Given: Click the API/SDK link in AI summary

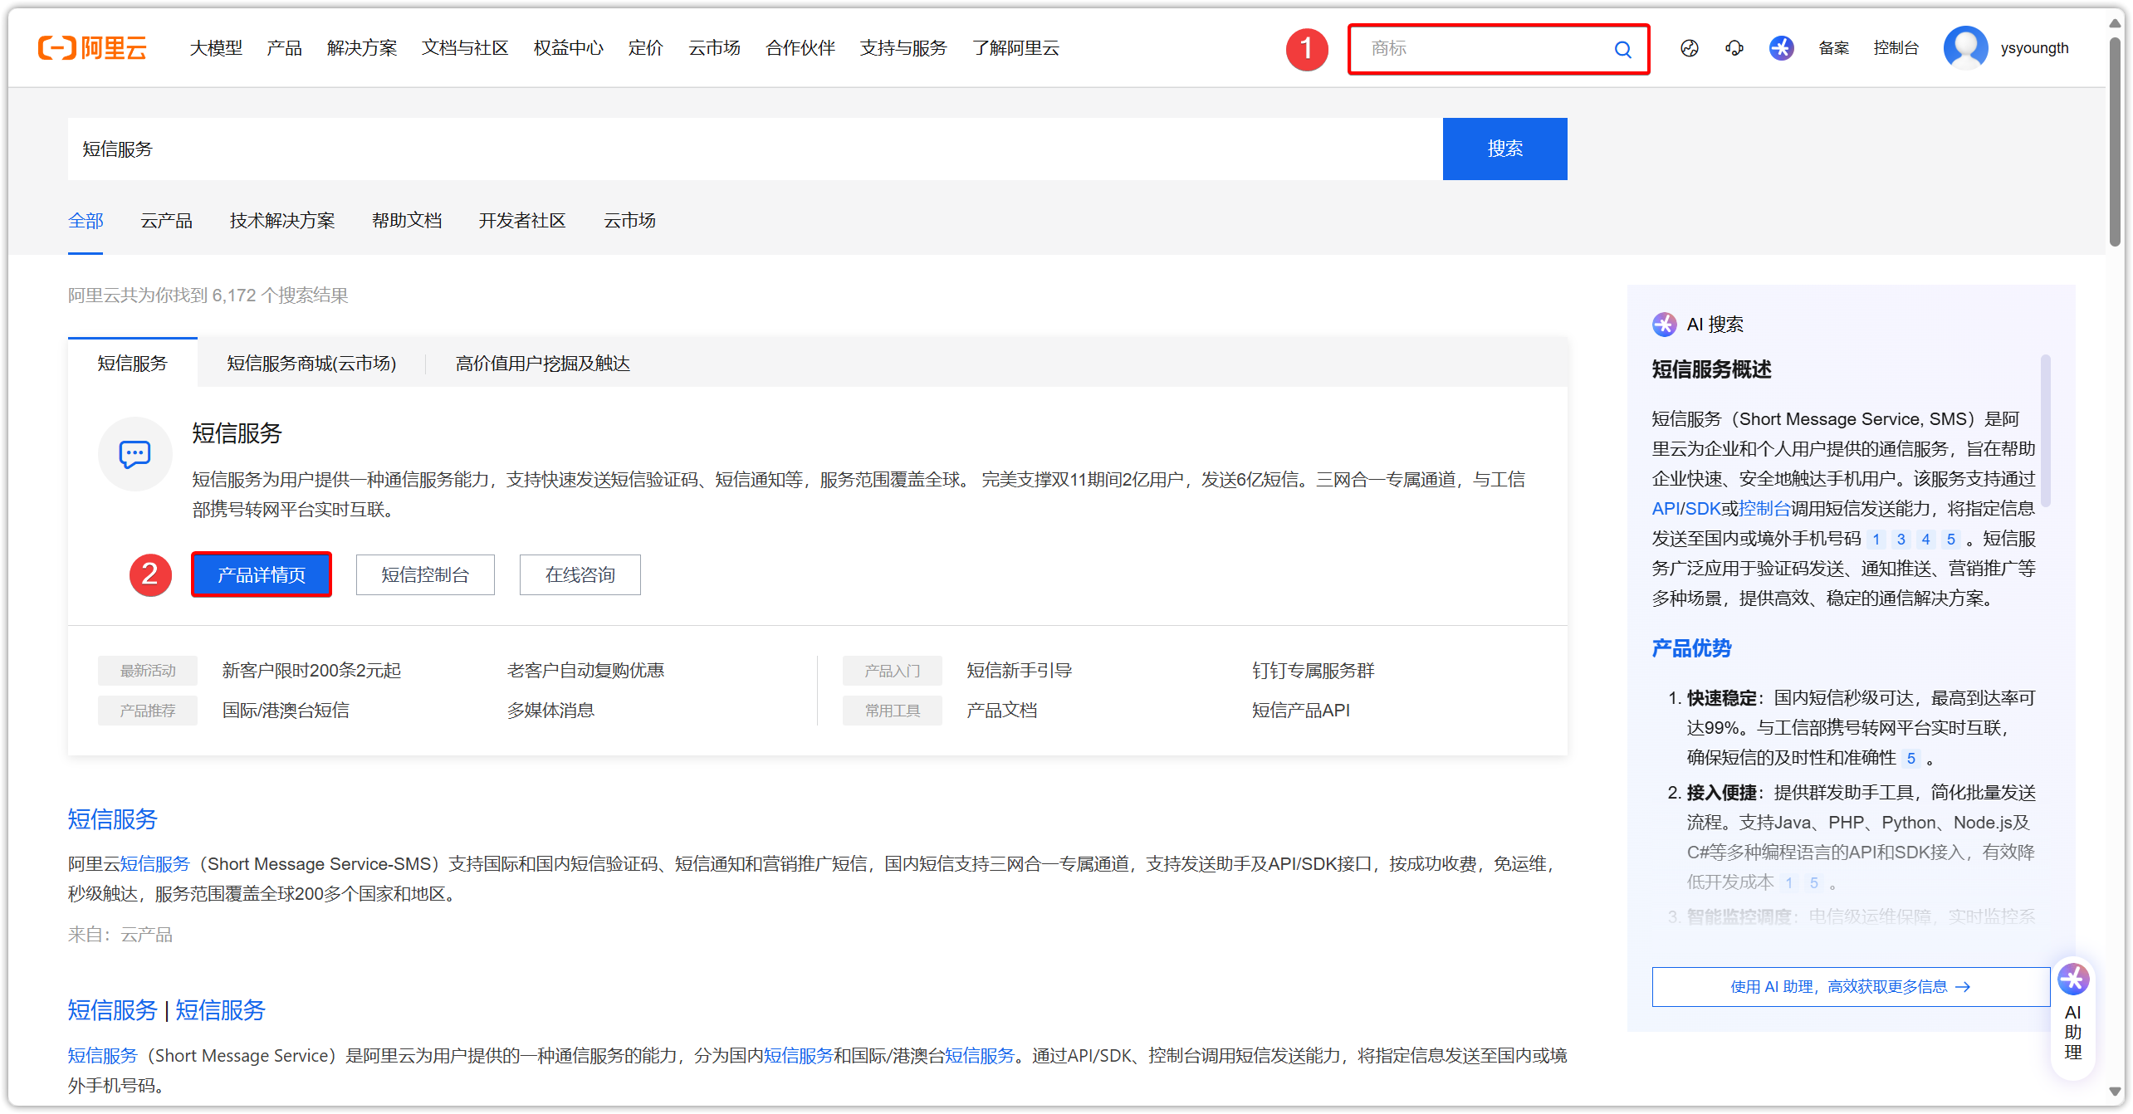Looking at the screenshot, I should (x=1685, y=509).
